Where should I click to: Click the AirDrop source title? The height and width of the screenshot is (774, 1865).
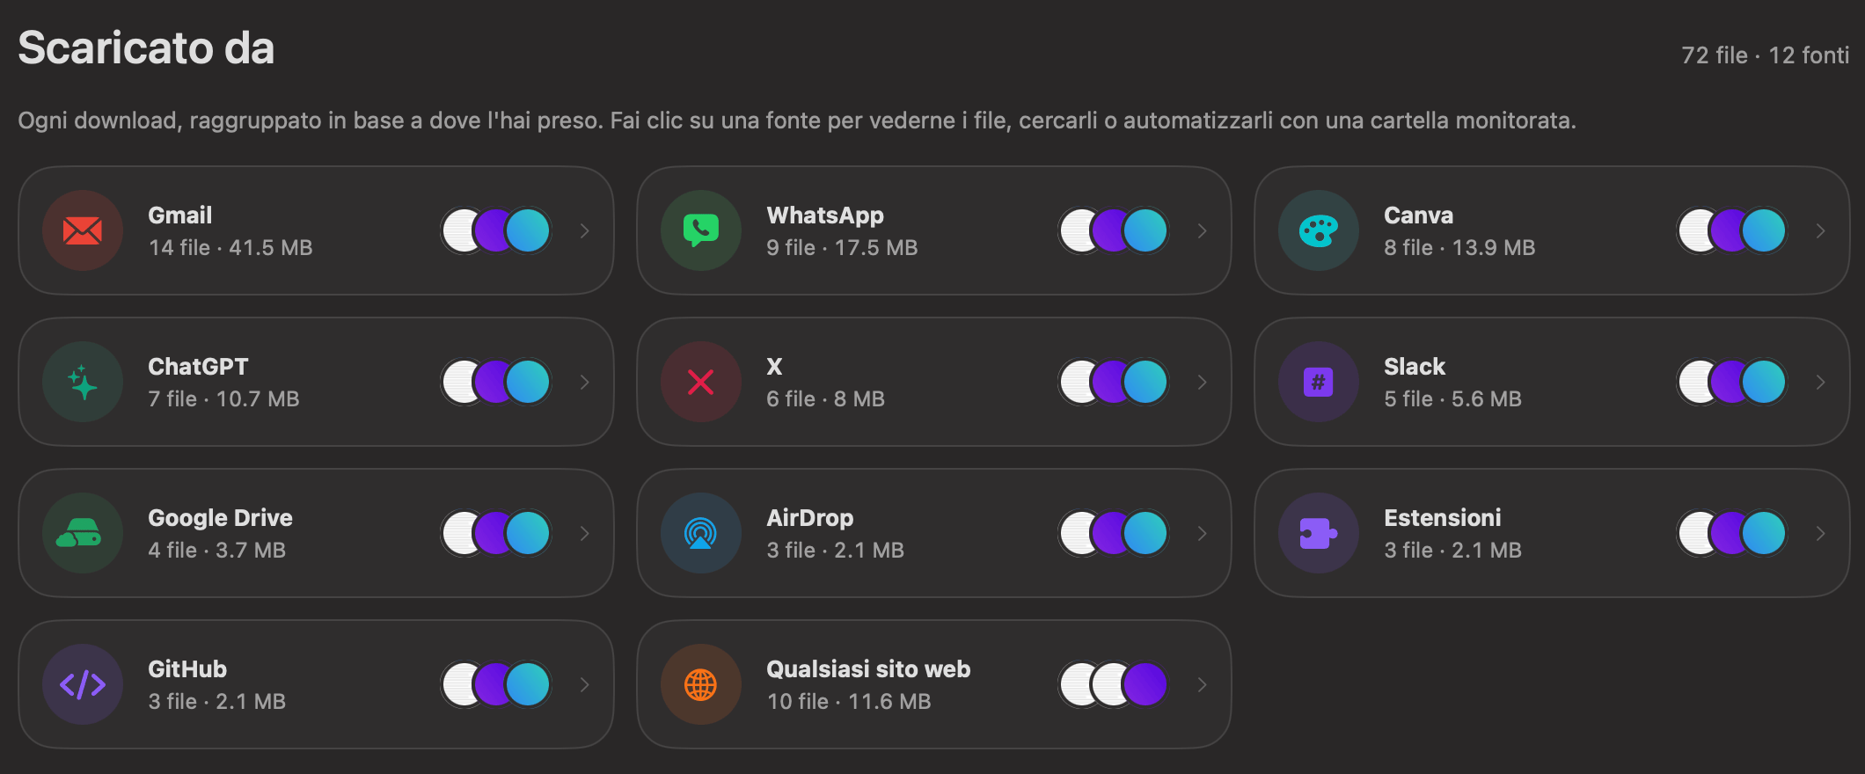coord(809,518)
